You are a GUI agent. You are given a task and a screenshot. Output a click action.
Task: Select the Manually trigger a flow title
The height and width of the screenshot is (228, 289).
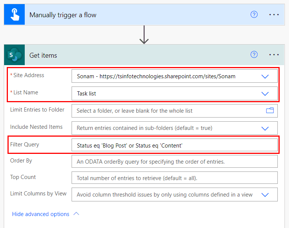pyautogui.click(x=63, y=15)
